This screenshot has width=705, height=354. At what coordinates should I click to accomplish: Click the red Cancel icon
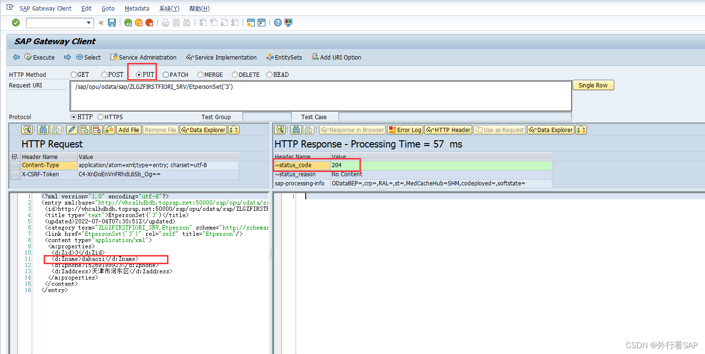pos(149,23)
